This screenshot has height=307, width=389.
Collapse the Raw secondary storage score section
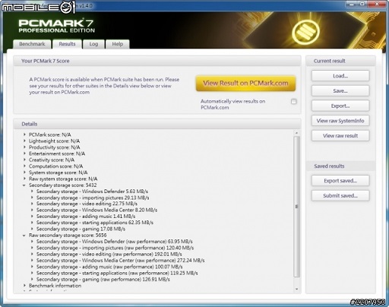tap(24, 236)
